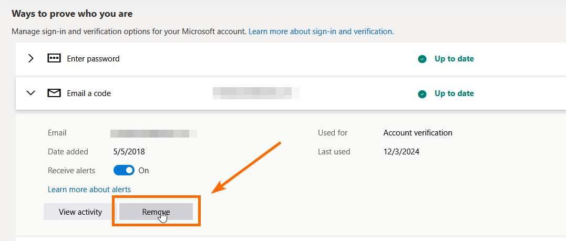The height and width of the screenshot is (241, 566).
Task: Select the Email a code label
Action: (x=89, y=93)
